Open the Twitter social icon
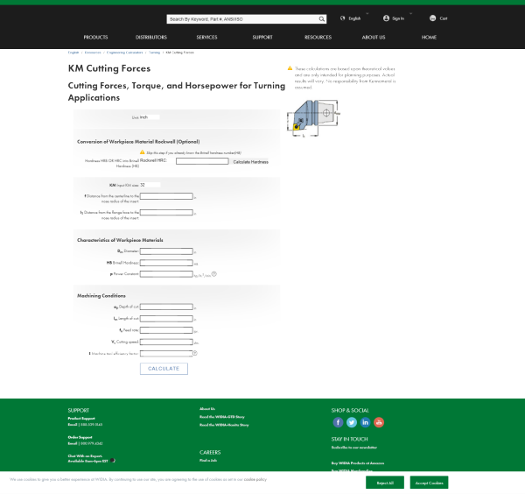525x494 pixels. pos(352,422)
